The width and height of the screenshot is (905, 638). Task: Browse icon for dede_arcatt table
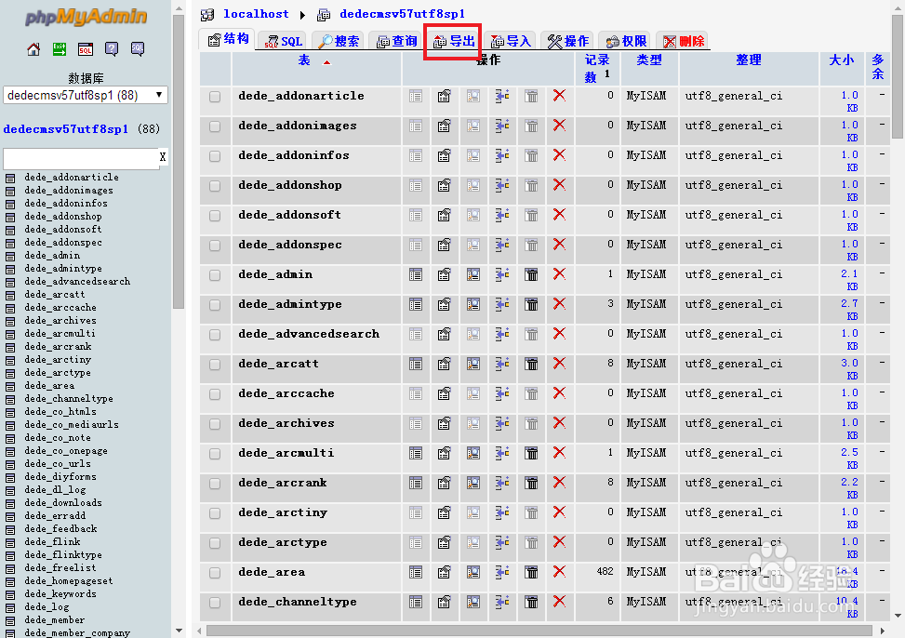tap(416, 364)
